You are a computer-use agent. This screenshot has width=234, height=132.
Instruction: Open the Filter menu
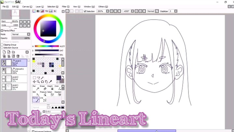(66, 7)
